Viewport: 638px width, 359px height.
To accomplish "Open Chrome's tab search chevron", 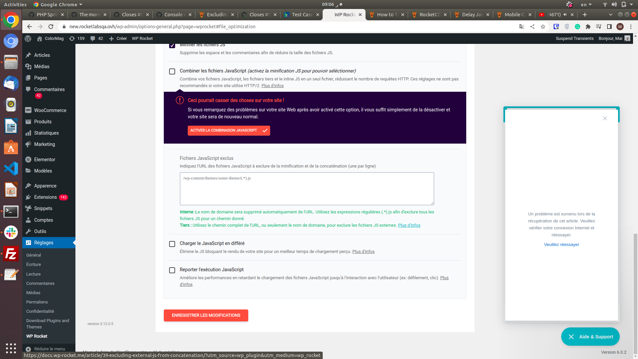I will [611, 15].
